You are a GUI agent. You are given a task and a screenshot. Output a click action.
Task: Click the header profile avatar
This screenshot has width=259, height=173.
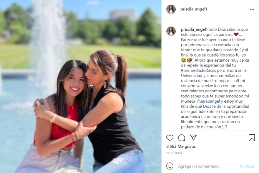click(171, 9)
